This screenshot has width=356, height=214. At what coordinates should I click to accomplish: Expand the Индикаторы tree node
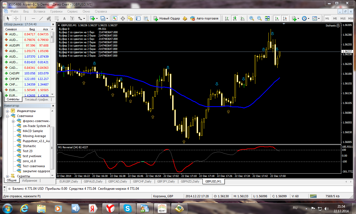7,111
